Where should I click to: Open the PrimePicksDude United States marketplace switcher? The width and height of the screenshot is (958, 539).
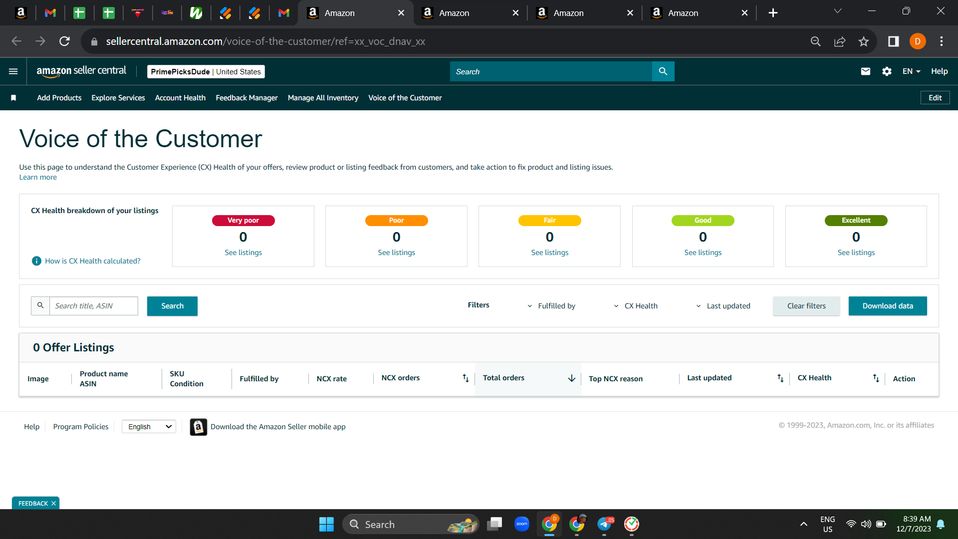point(206,71)
